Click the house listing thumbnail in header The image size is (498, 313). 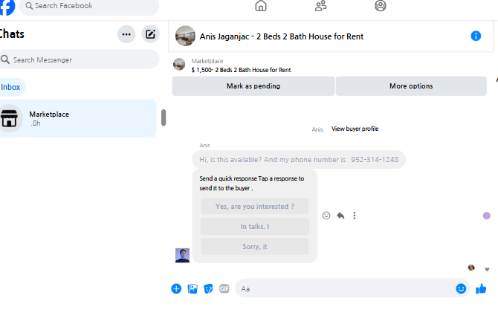185,36
